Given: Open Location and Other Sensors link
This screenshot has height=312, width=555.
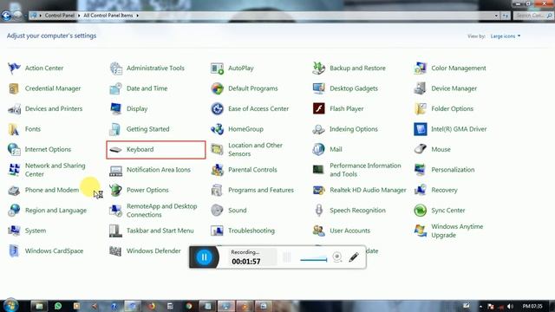Looking at the screenshot, I should coord(255,150).
